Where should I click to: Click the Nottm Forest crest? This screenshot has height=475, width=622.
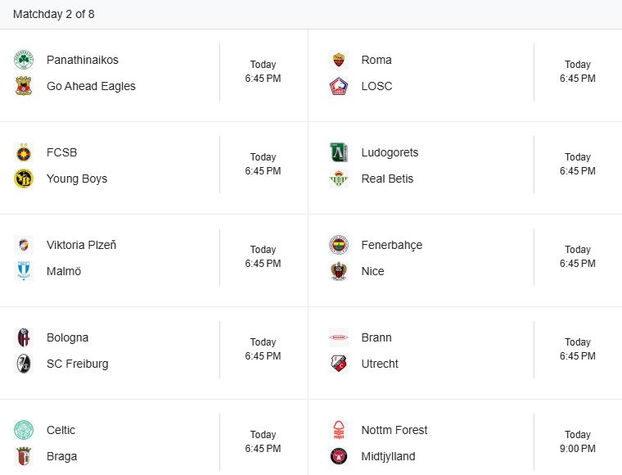[338, 430]
